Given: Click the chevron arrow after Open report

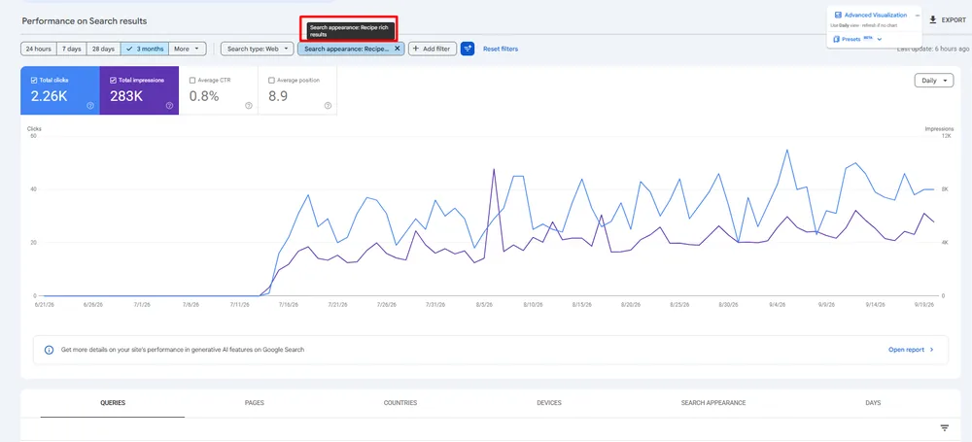Looking at the screenshot, I should pos(931,350).
